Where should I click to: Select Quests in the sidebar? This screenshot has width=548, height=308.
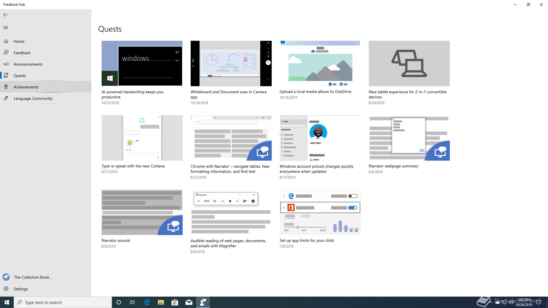[x=46, y=76]
